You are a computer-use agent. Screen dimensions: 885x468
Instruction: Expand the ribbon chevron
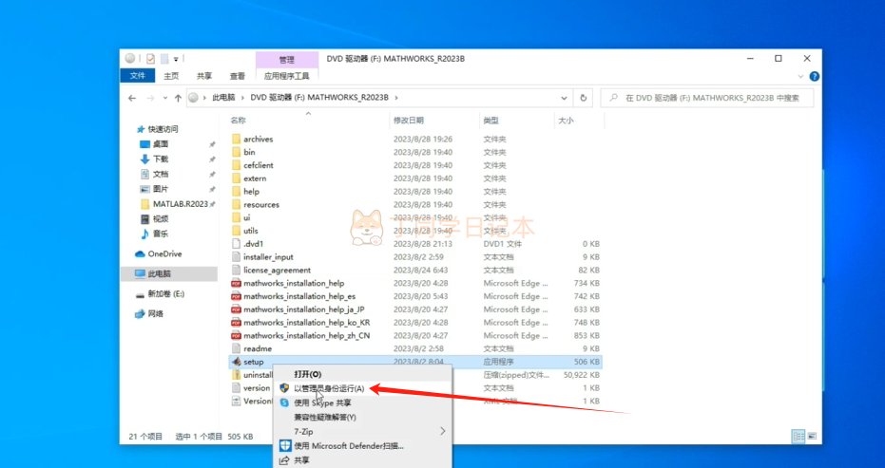click(800, 76)
